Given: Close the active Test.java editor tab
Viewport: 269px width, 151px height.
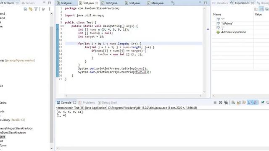Looking at the screenshot, I should tap(97, 3).
